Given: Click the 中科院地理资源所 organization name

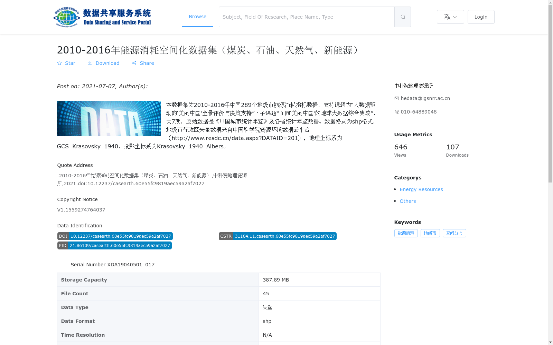Looking at the screenshot, I should tap(413, 86).
